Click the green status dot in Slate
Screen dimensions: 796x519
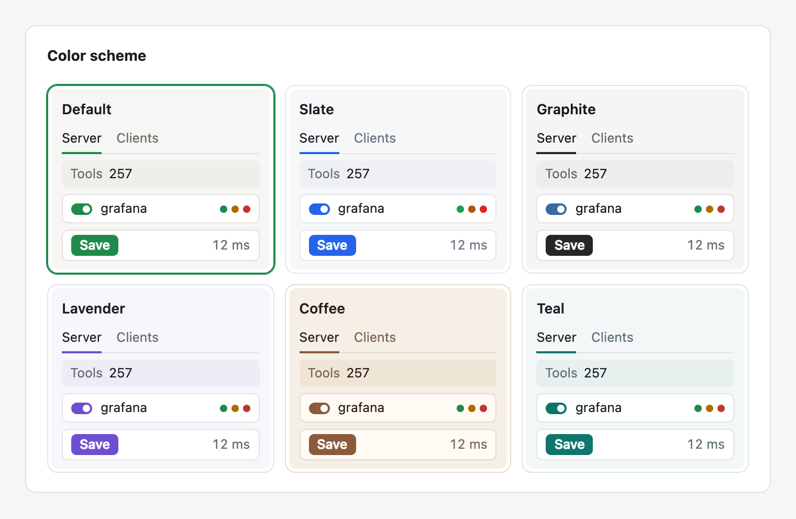460,209
